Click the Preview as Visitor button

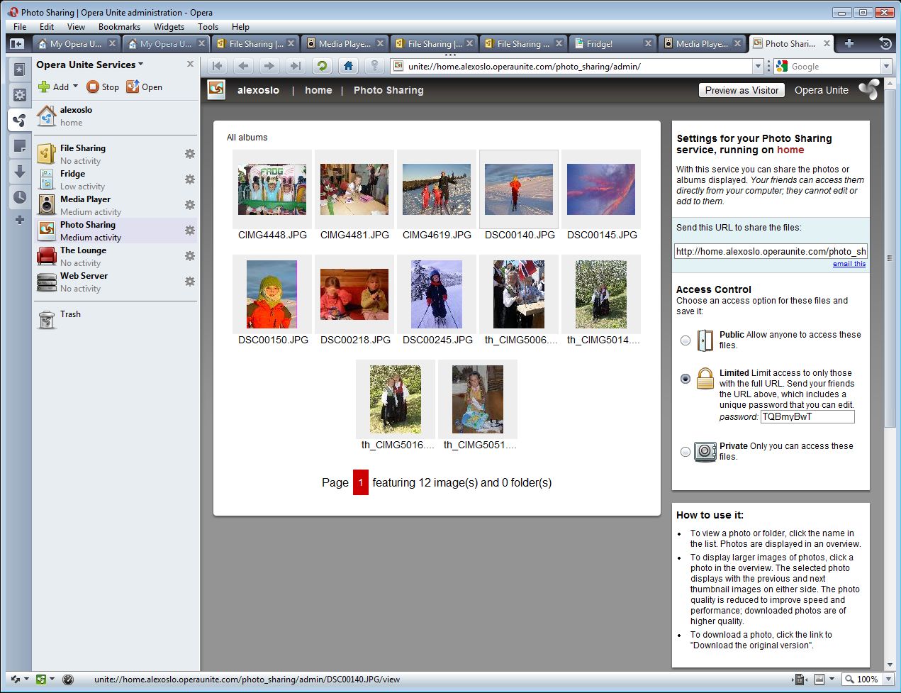click(x=741, y=90)
